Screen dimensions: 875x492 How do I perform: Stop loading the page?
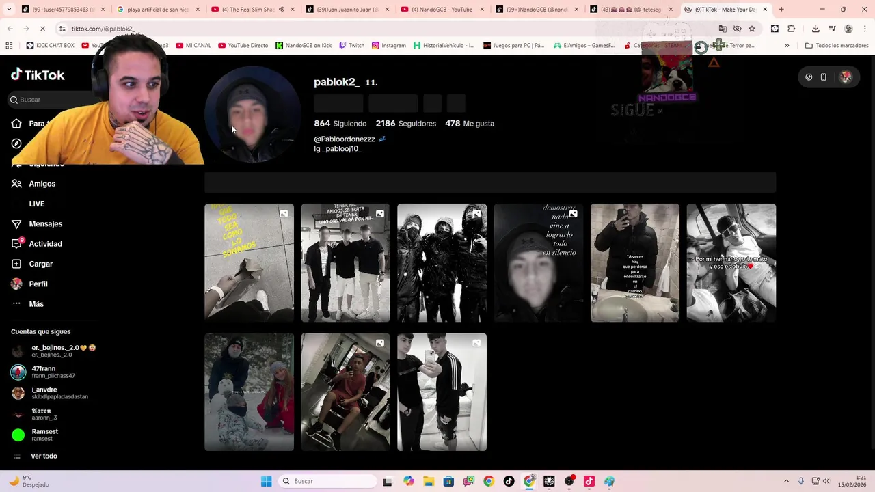click(x=42, y=29)
